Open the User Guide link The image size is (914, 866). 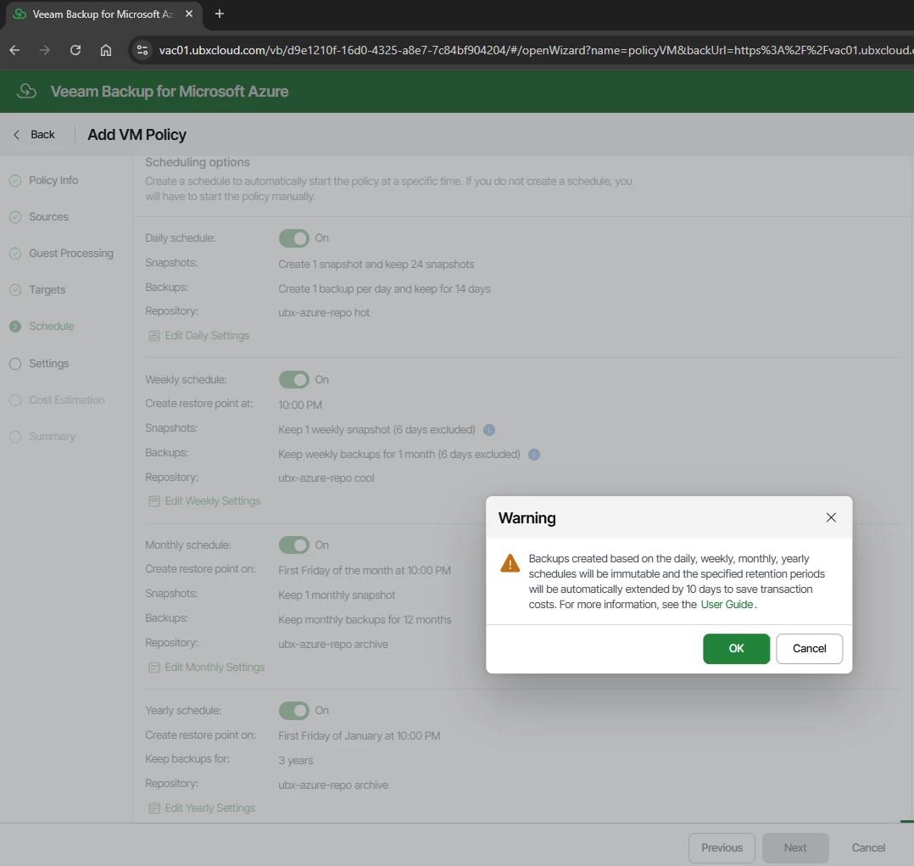[x=727, y=604]
